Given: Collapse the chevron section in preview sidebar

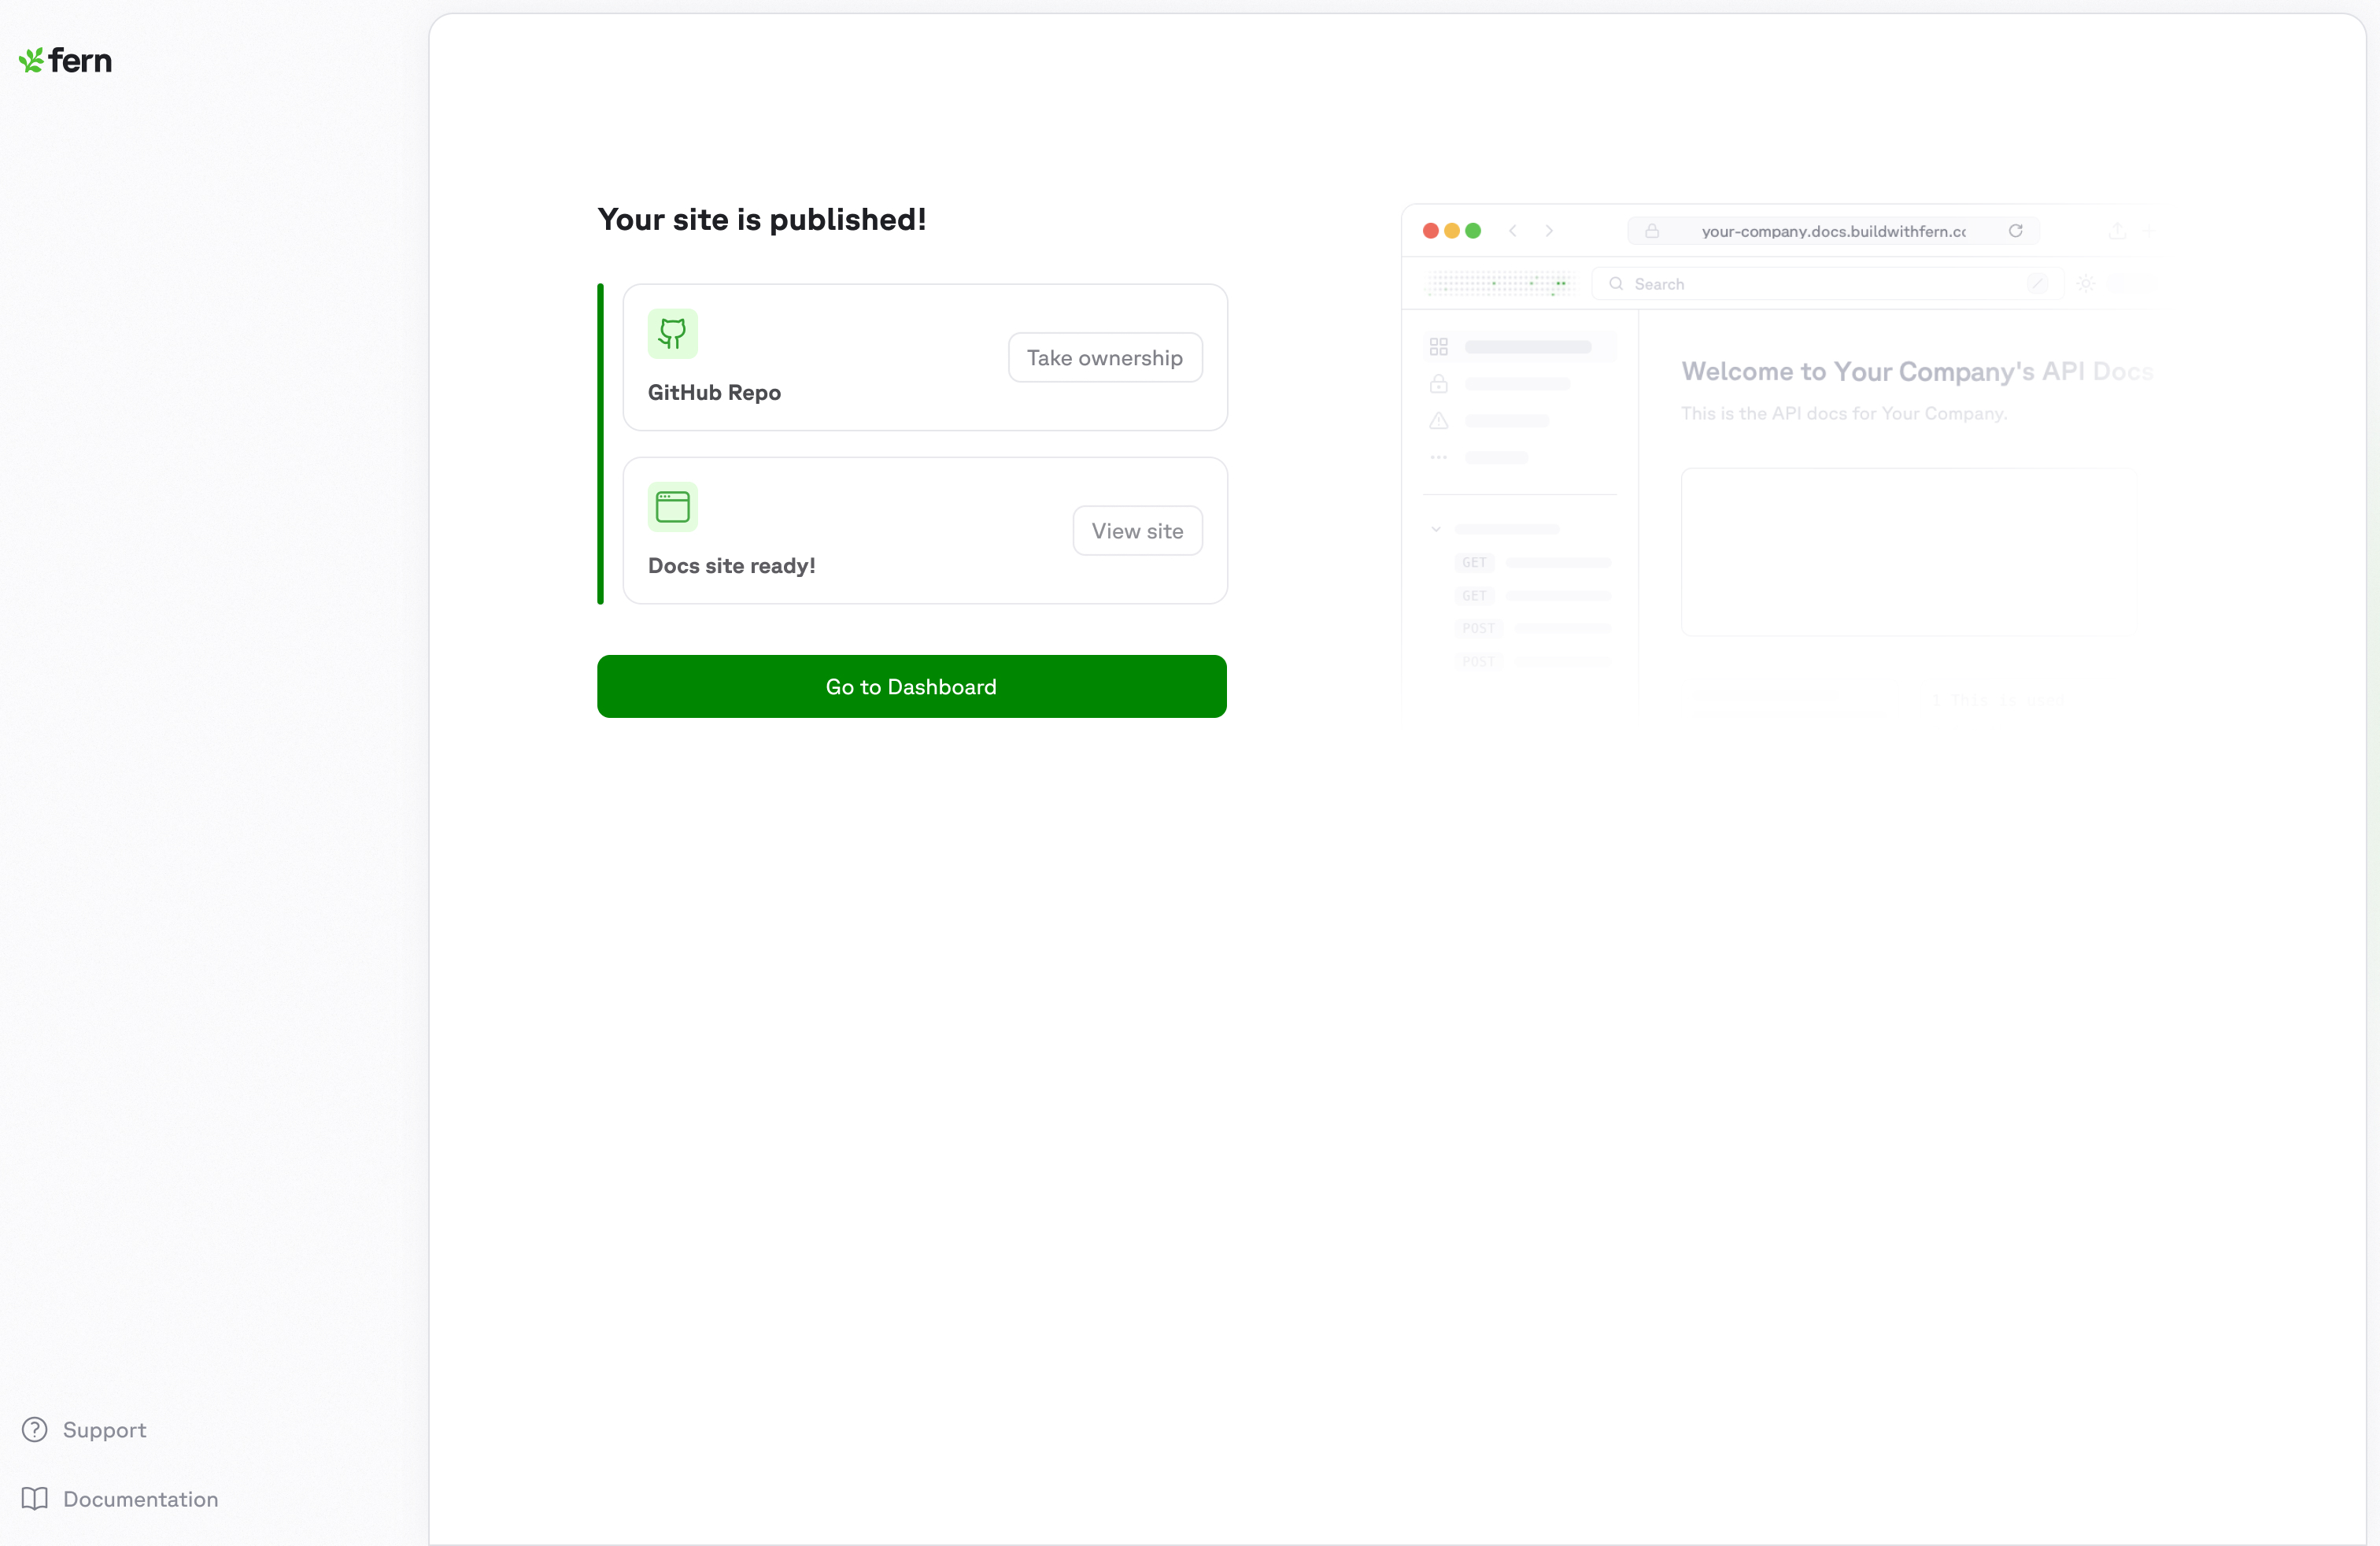Looking at the screenshot, I should click(1436, 529).
